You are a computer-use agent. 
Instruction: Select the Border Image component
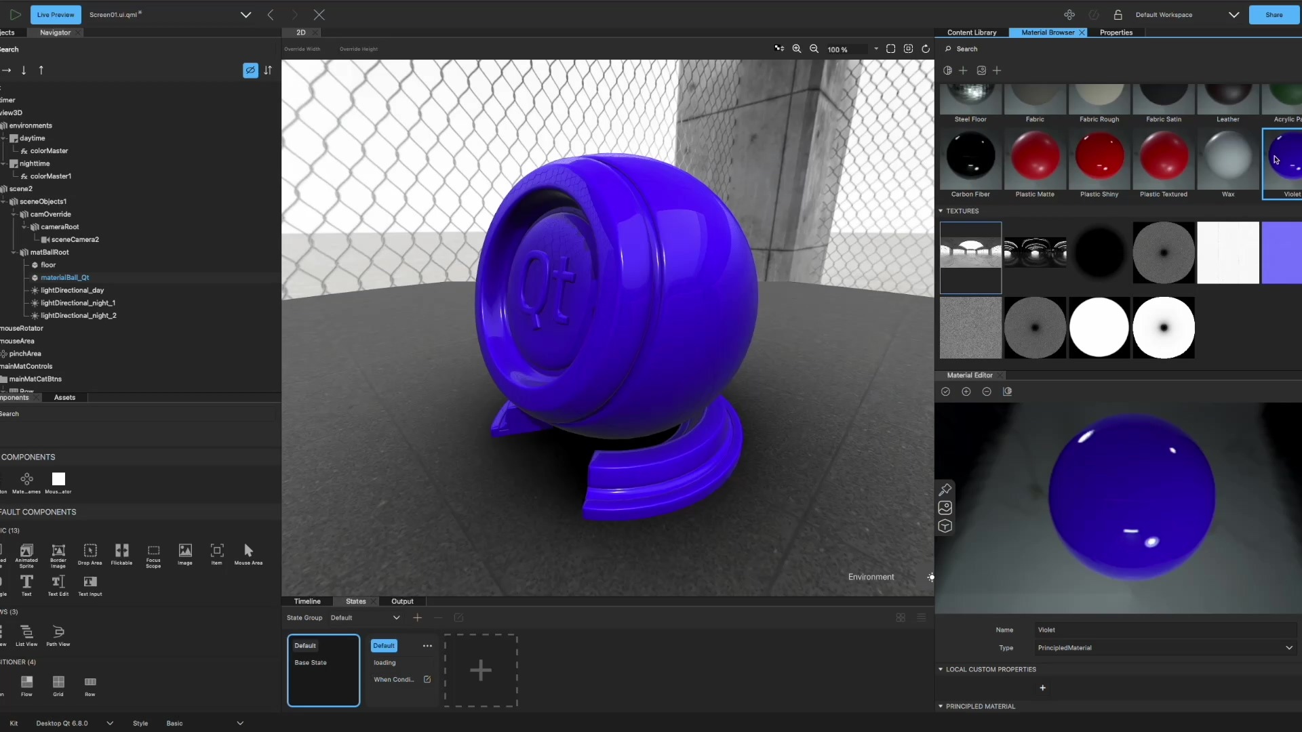(58, 555)
